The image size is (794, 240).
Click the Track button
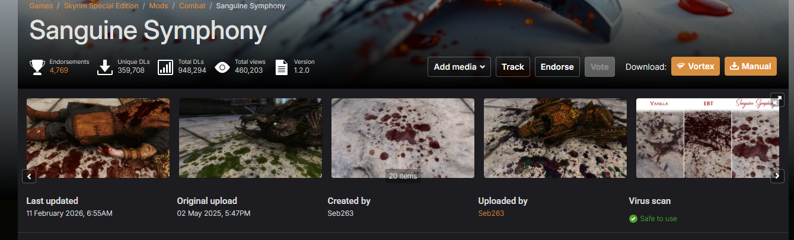pyautogui.click(x=513, y=67)
